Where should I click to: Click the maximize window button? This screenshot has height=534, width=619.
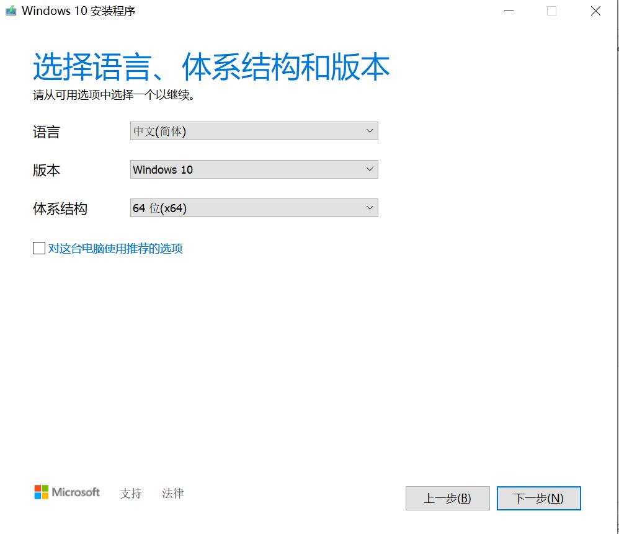[552, 11]
